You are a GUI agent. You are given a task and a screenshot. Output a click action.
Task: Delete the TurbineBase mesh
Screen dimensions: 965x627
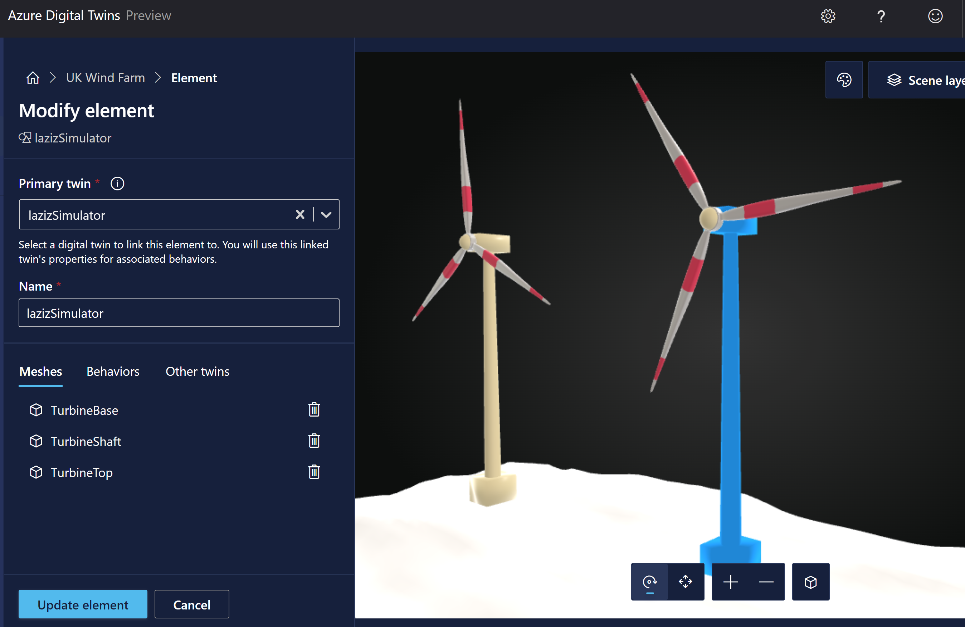point(314,410)
